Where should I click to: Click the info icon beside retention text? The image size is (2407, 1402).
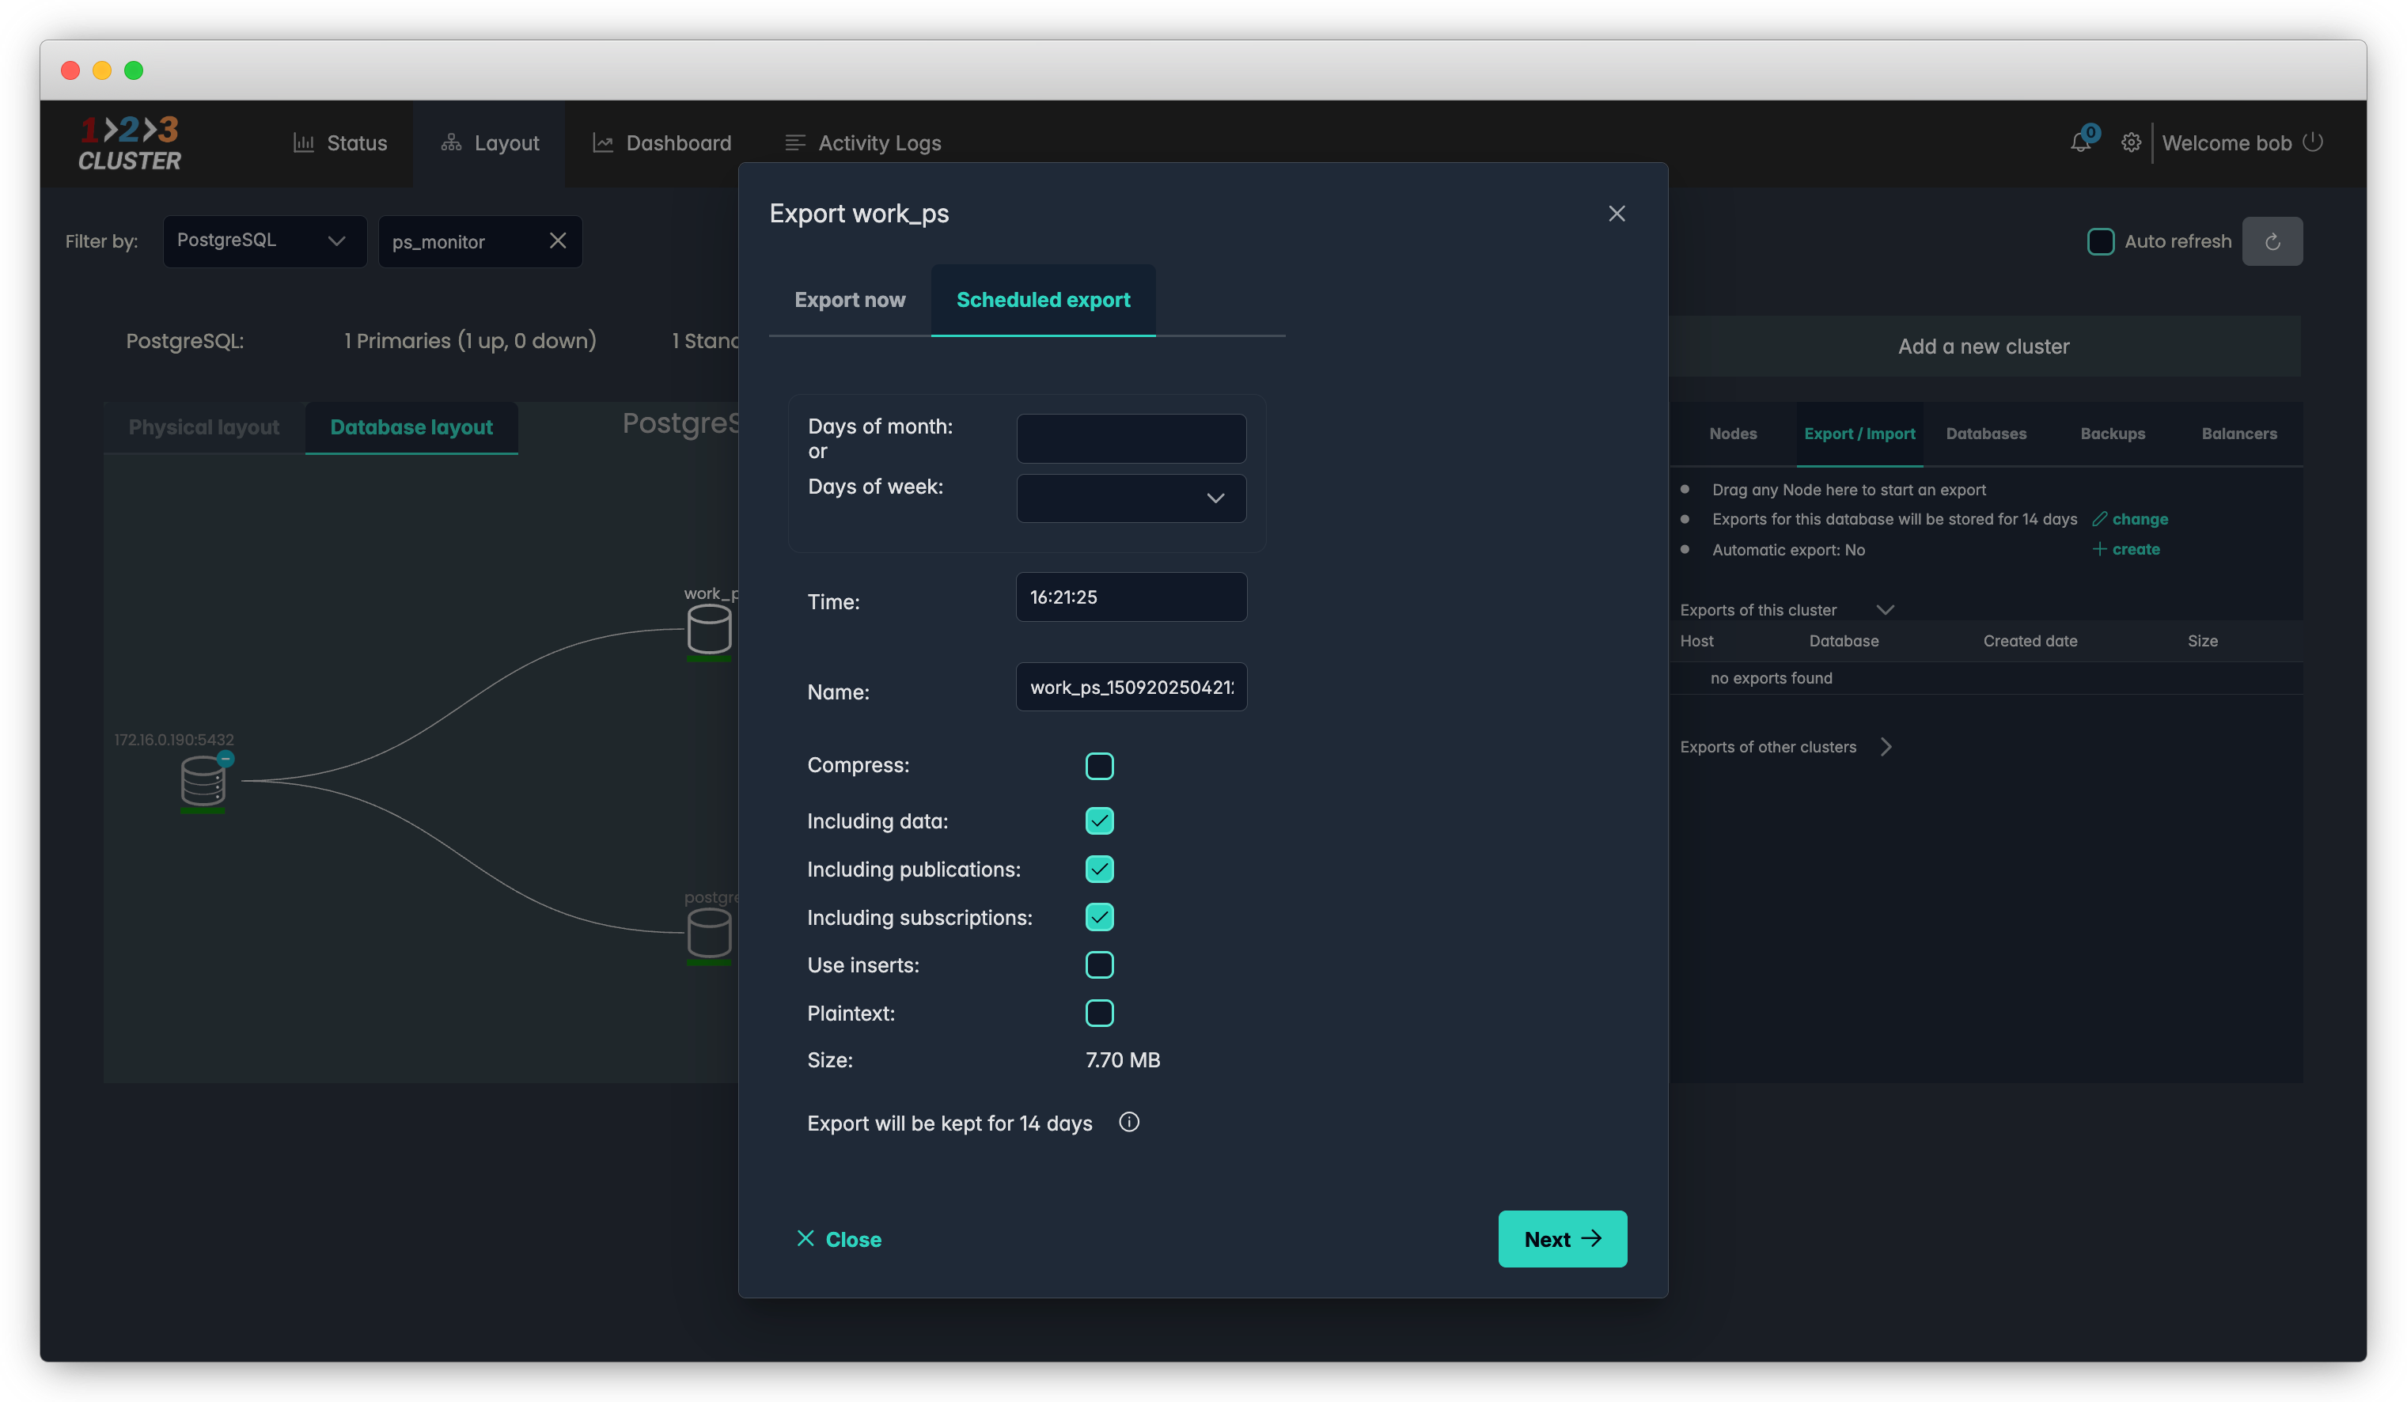coord(1129,1122)
